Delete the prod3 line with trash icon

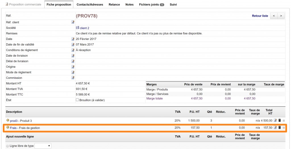coord(280,120)
